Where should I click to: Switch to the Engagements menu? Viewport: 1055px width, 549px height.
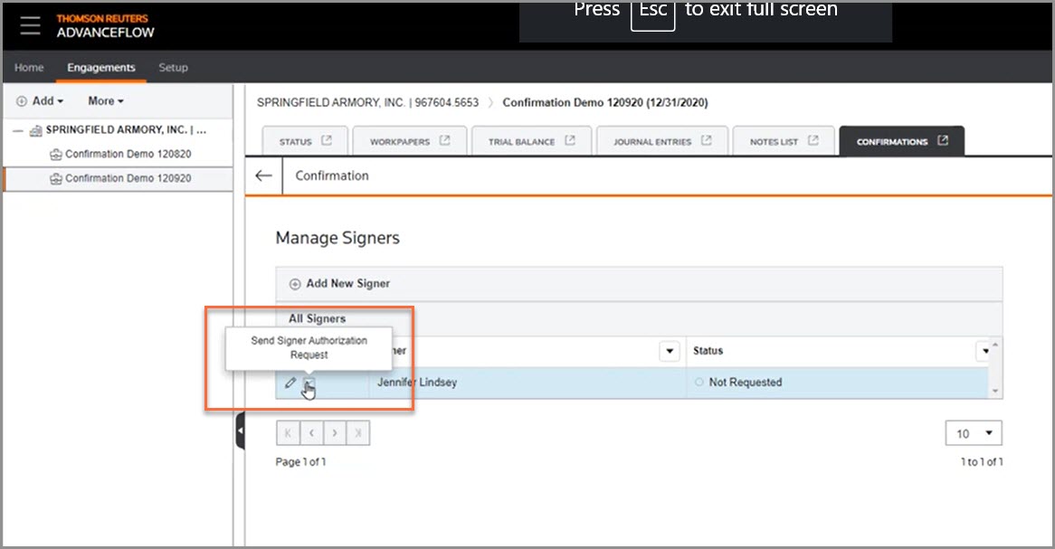pos(100,67)
